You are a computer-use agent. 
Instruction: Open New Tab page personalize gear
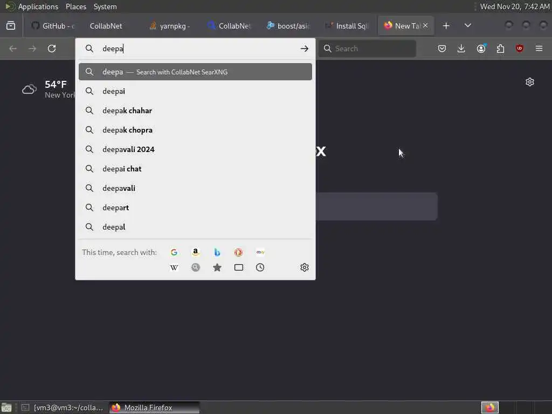tap(530, 82)
